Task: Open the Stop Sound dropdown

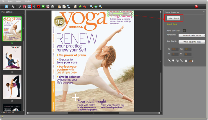Action: (192, 42)
